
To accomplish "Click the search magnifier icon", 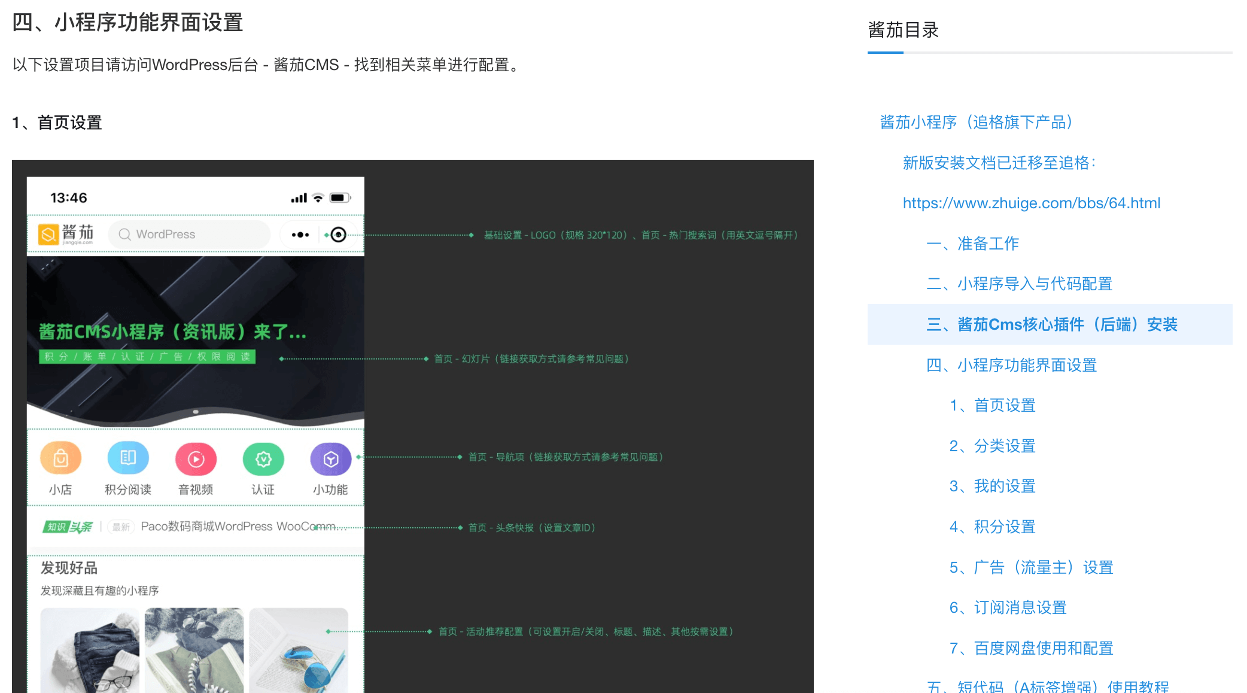I will tap(124, 235).
